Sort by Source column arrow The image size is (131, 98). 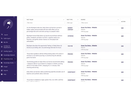tap(118, 20)
